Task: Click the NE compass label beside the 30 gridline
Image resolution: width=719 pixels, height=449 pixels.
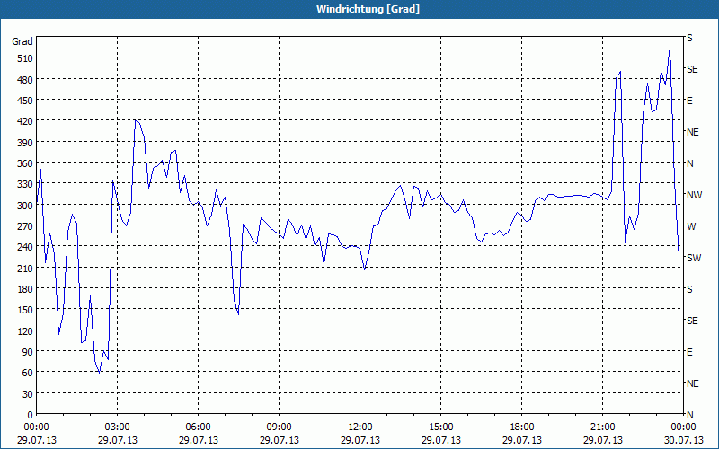Action: 693,383
